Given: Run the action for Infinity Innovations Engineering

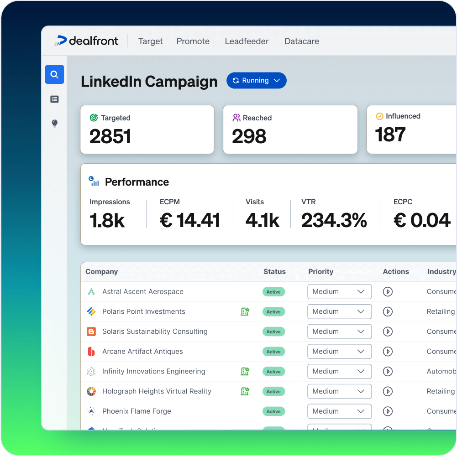Looking at the screenshot, I should (388, 371).
